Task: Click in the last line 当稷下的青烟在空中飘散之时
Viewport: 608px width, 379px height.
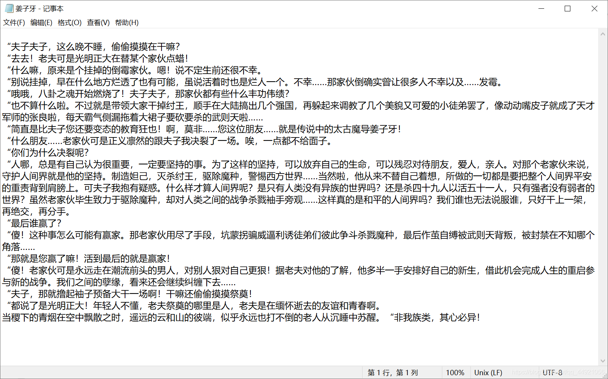Action: (x=241, y=317)
